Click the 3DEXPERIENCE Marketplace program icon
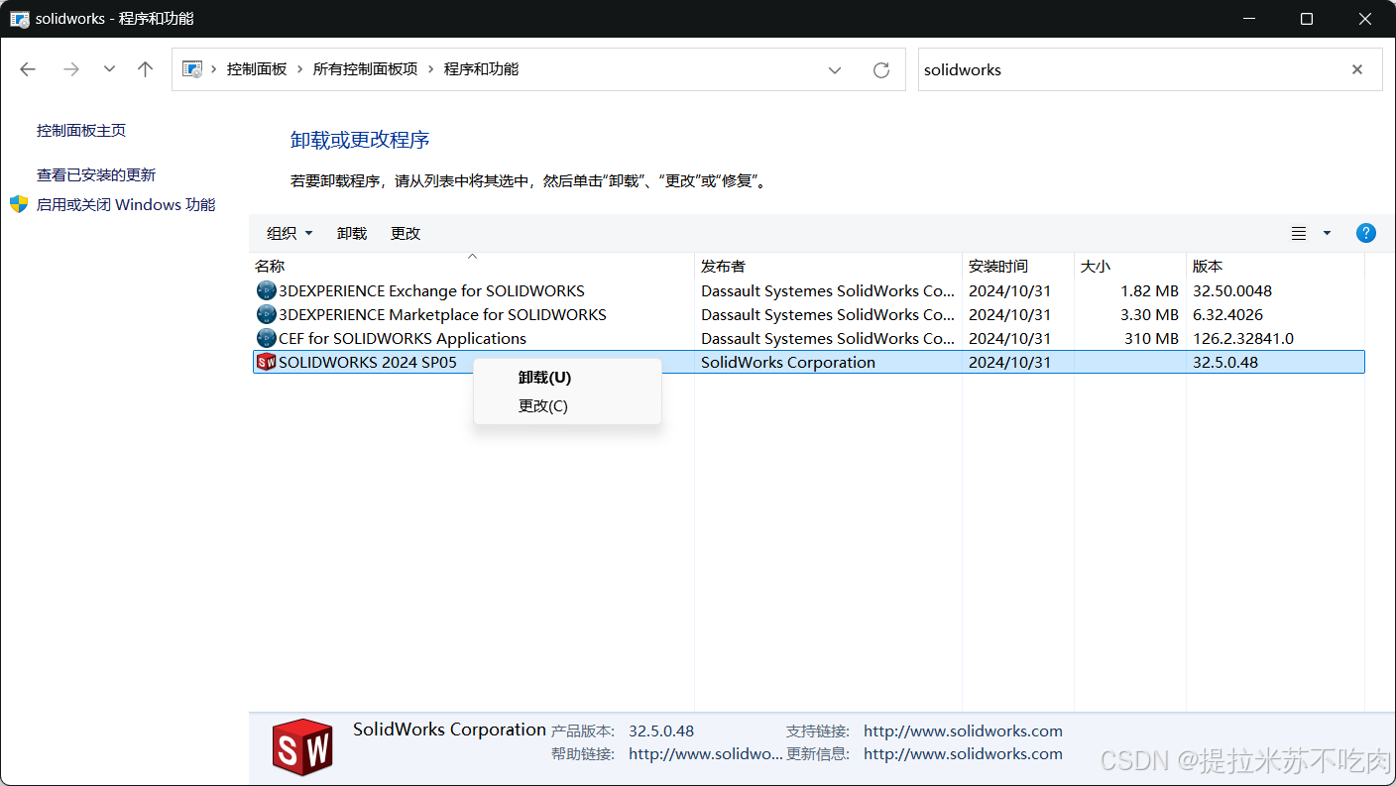This screenshot has height=786, width=1396. click(x=266, y=315)
